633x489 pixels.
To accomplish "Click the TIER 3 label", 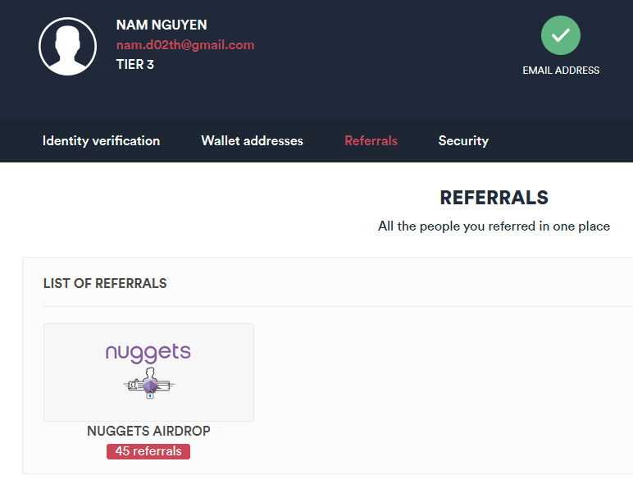I will click(x=135, y=64).
